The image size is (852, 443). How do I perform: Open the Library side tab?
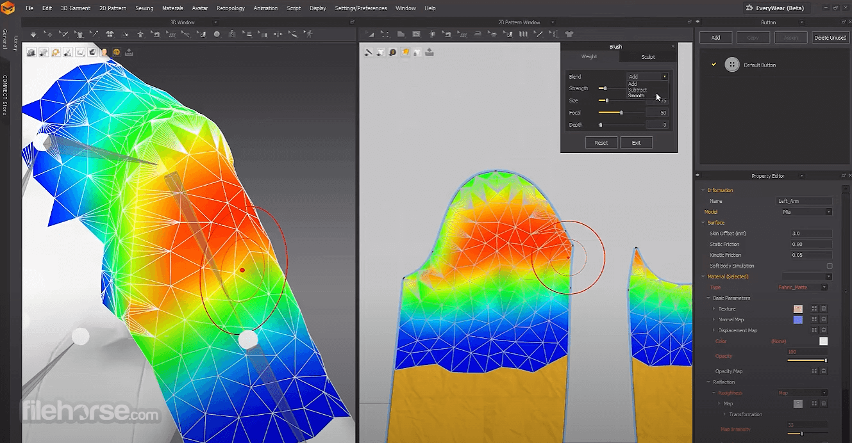tap(15, 43)
